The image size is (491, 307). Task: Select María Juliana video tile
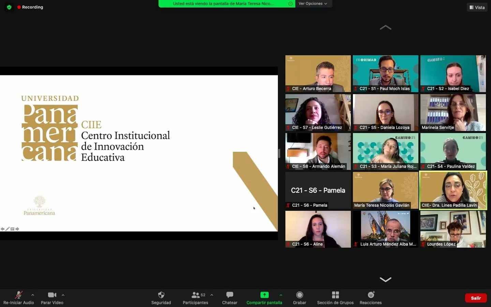point(386,151)
